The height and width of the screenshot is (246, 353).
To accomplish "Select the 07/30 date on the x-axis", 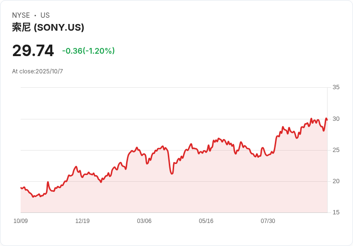I will tap(268, 221).
